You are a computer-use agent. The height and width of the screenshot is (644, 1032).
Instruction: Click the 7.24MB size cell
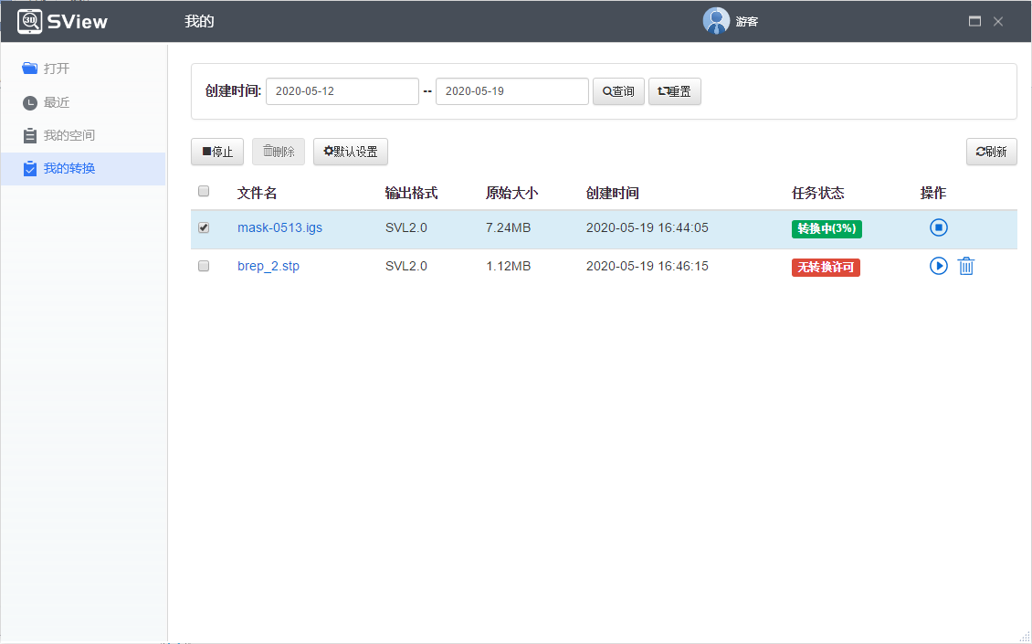click(508, 227)
